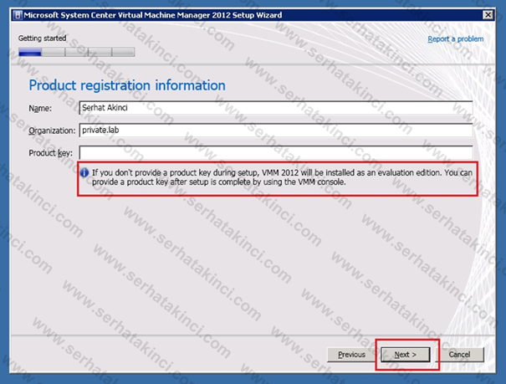Viewport: 506px width, 384px height.
Task: Click the setup wizard title bar icon
Action: click(18, 15)
